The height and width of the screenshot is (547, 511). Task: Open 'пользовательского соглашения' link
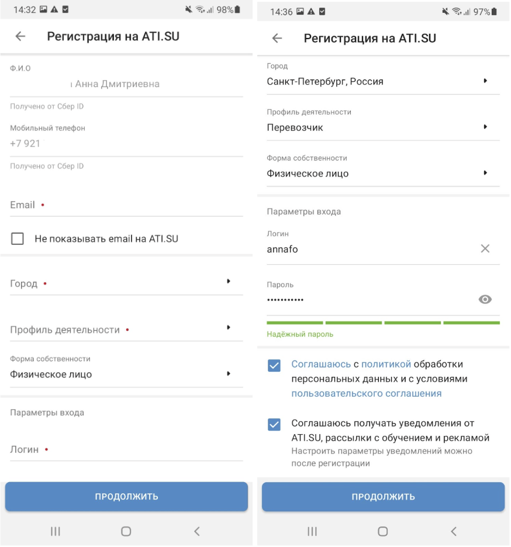(367, 393)
